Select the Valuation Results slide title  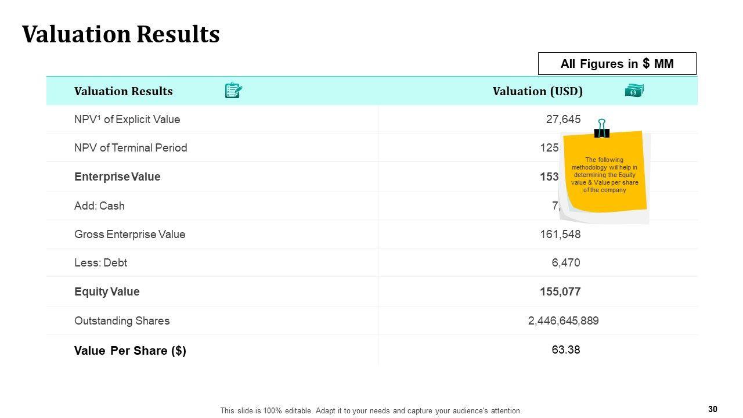pyautogui.click(x=121, y=34)
